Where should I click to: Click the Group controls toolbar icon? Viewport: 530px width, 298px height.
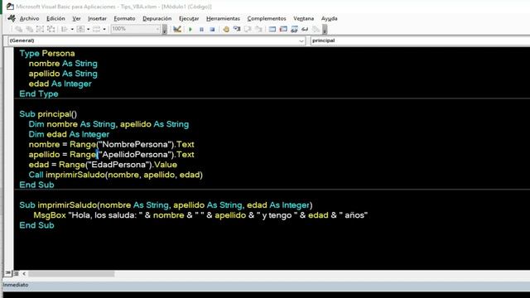click(40, 30)
